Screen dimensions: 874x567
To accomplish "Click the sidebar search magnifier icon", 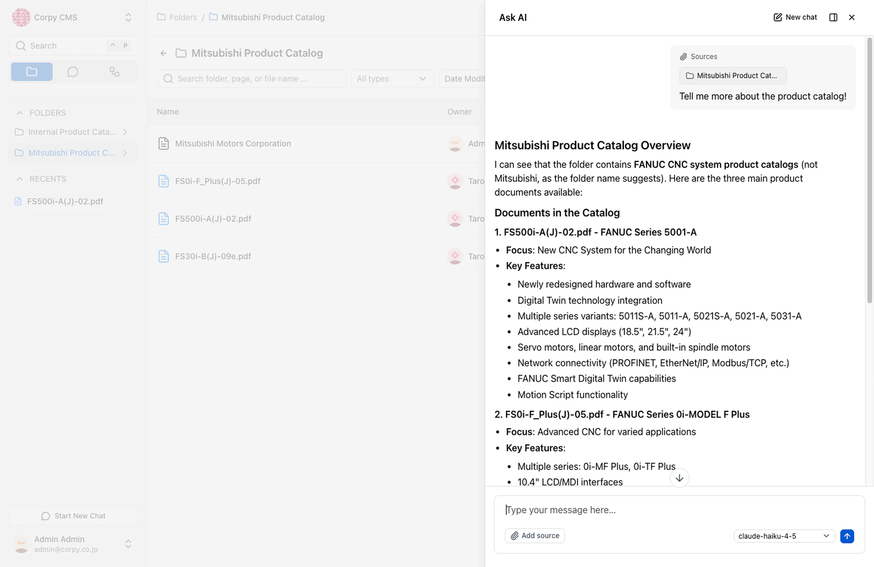I will (21, 46).
